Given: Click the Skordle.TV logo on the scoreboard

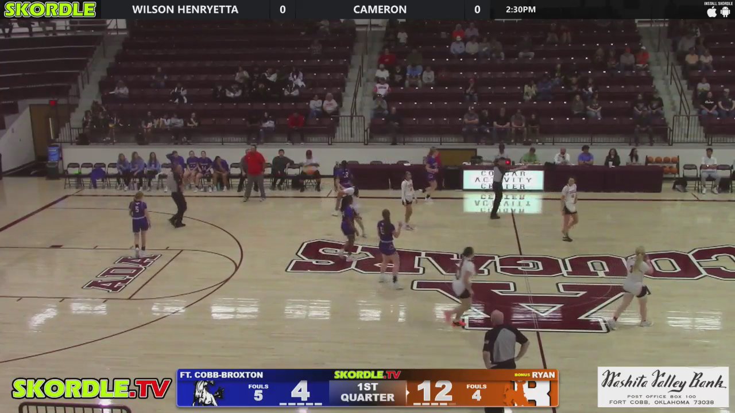Looking at the screenshot, I should [x=367, y=375].
